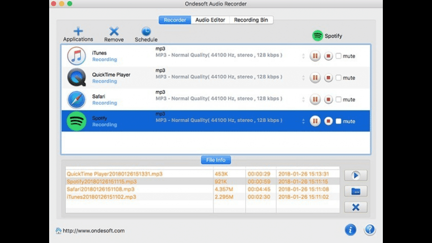Viewport: 432px width, 243px height.
Task: Enable mute for Spotify
Action: pyautogui.click(x=339, y=121)
